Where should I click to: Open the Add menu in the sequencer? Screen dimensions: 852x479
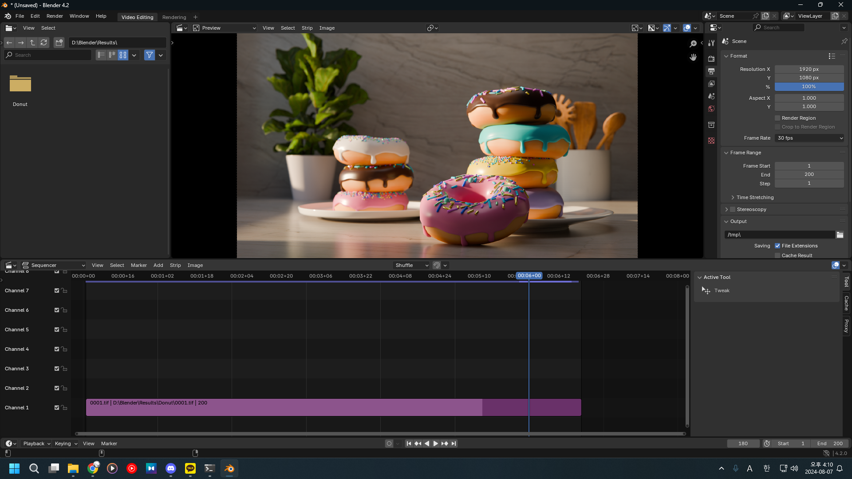pos(158,265)
